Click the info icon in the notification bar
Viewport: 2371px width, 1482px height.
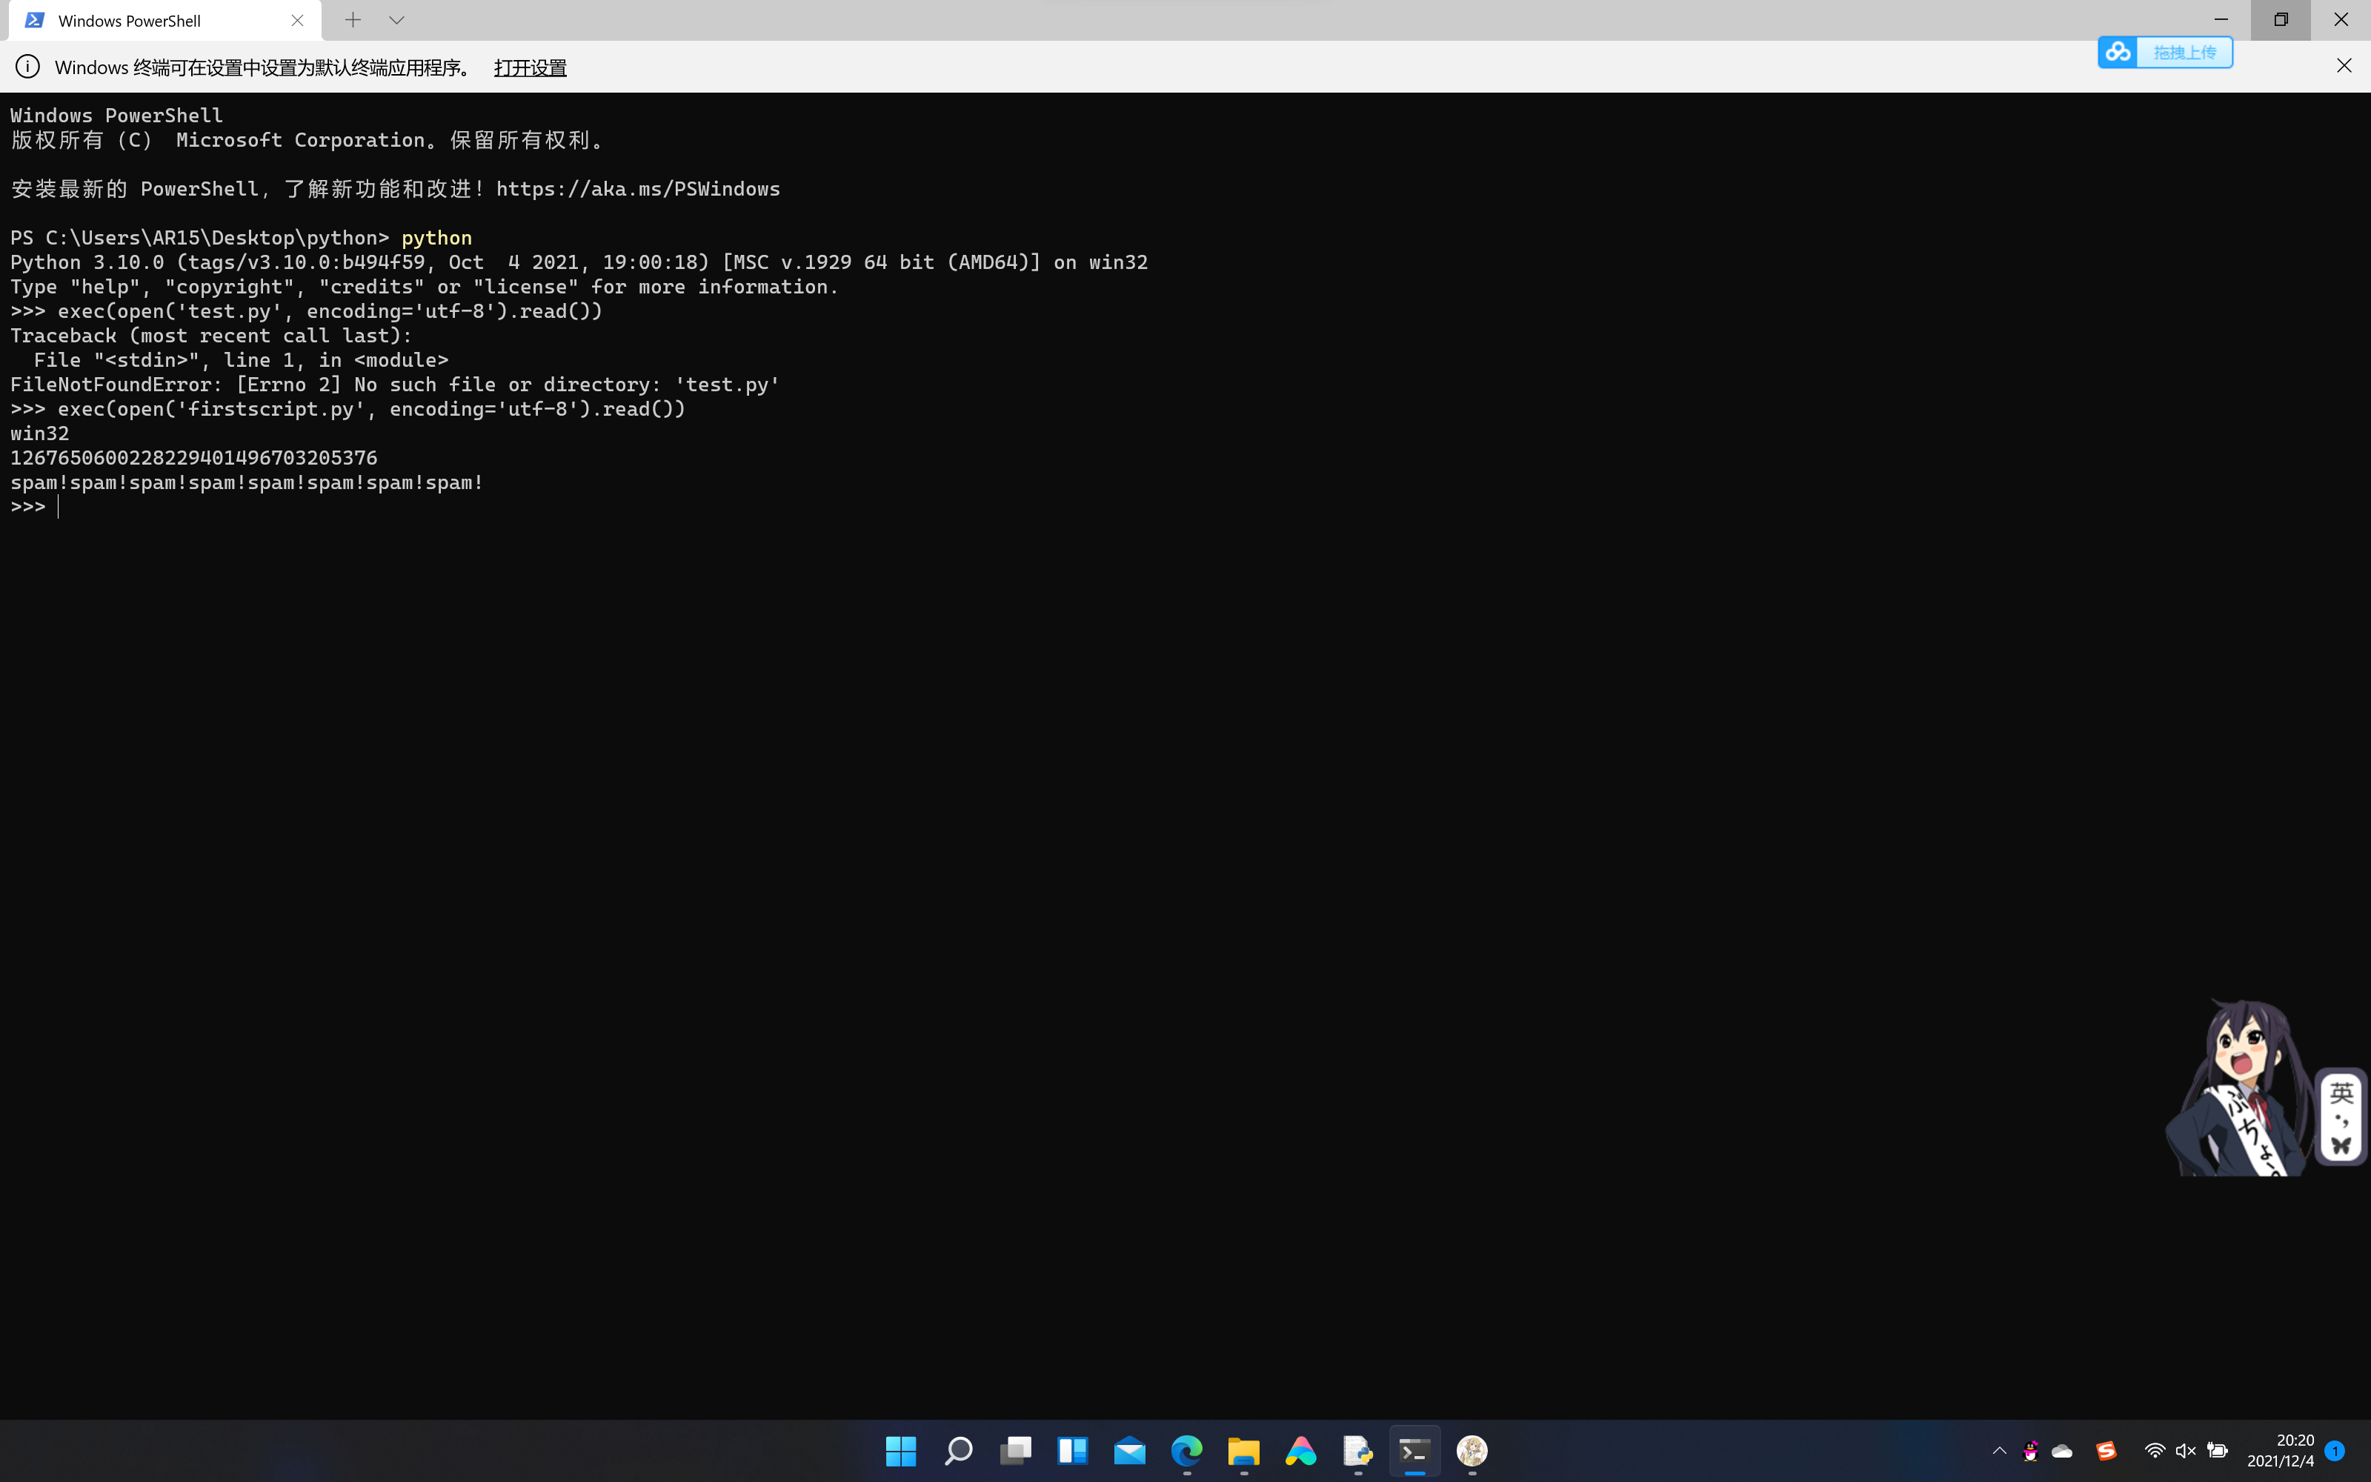(x=27, y=67)
